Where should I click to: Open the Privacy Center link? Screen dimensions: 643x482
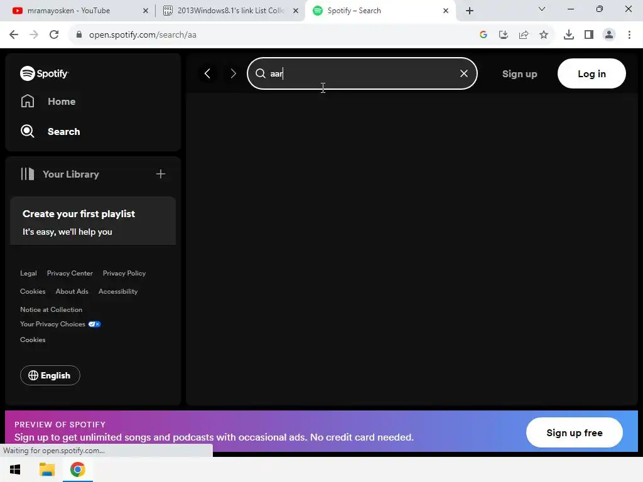[70, 274]
